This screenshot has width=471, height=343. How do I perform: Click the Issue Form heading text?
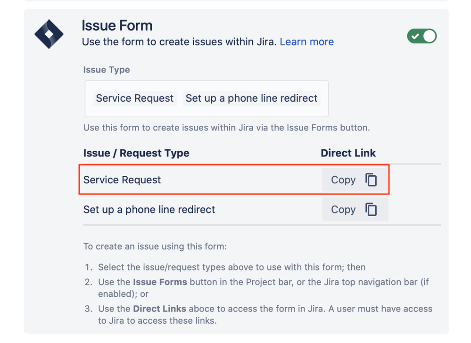point(117,25)
